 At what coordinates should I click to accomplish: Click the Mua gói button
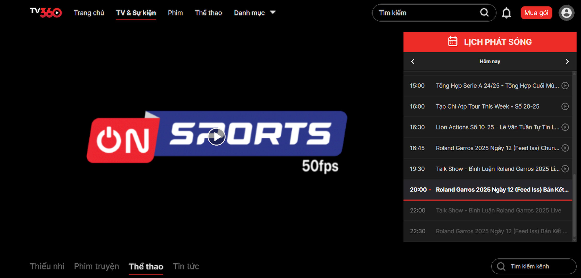(x=536, y=13)
